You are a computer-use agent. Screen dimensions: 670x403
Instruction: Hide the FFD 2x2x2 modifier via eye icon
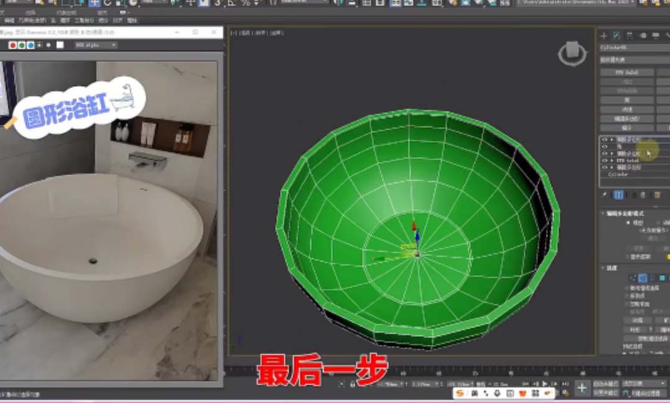pos(604,160)
